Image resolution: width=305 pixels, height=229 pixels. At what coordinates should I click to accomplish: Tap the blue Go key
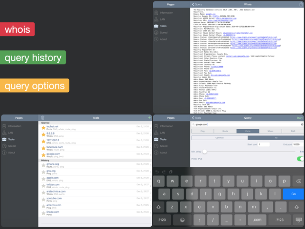tap(293, 194)
